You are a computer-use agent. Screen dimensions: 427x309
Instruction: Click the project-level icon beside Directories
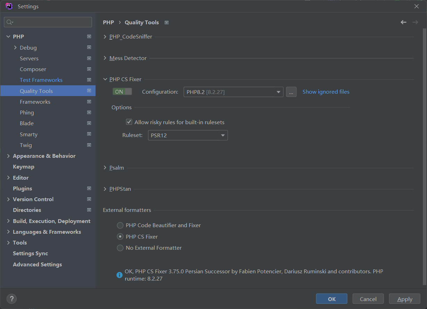tap(89, 210)
